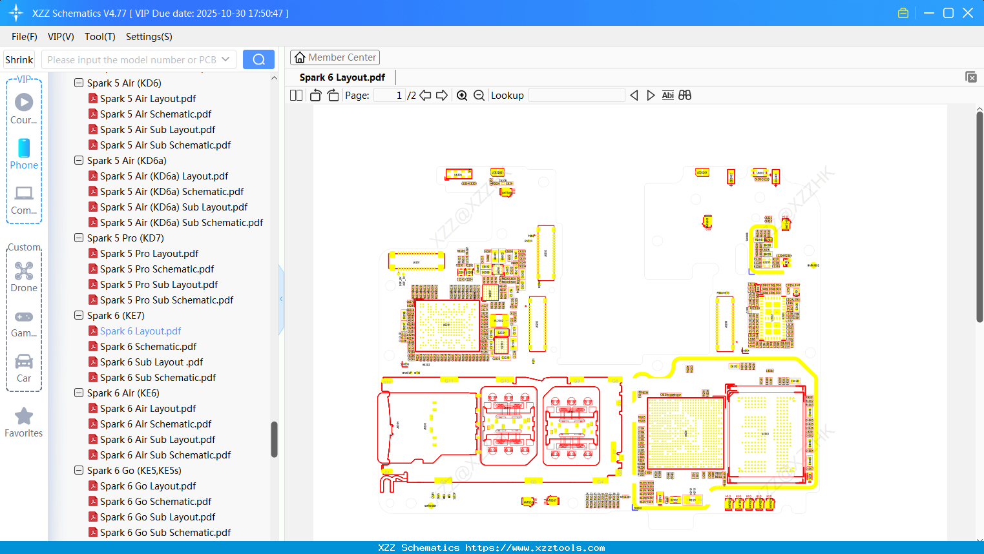Open the Tool(T) menu
The image size is (984, 554).
point(99,37)
